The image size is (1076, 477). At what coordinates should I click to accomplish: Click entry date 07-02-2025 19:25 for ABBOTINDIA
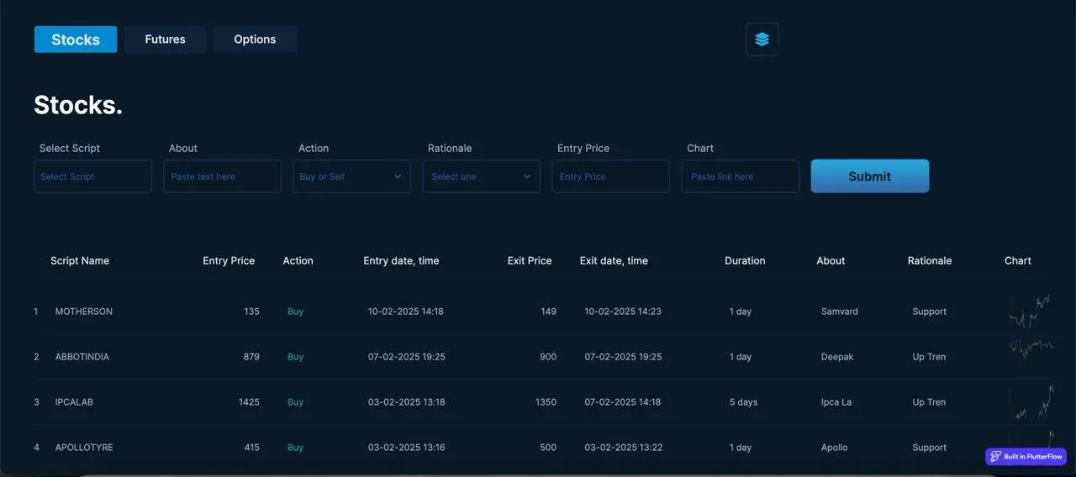407,357
